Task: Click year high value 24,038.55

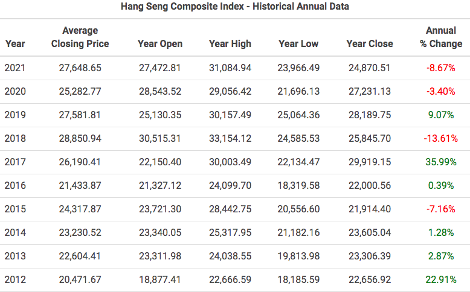Action: click(230, 256)
